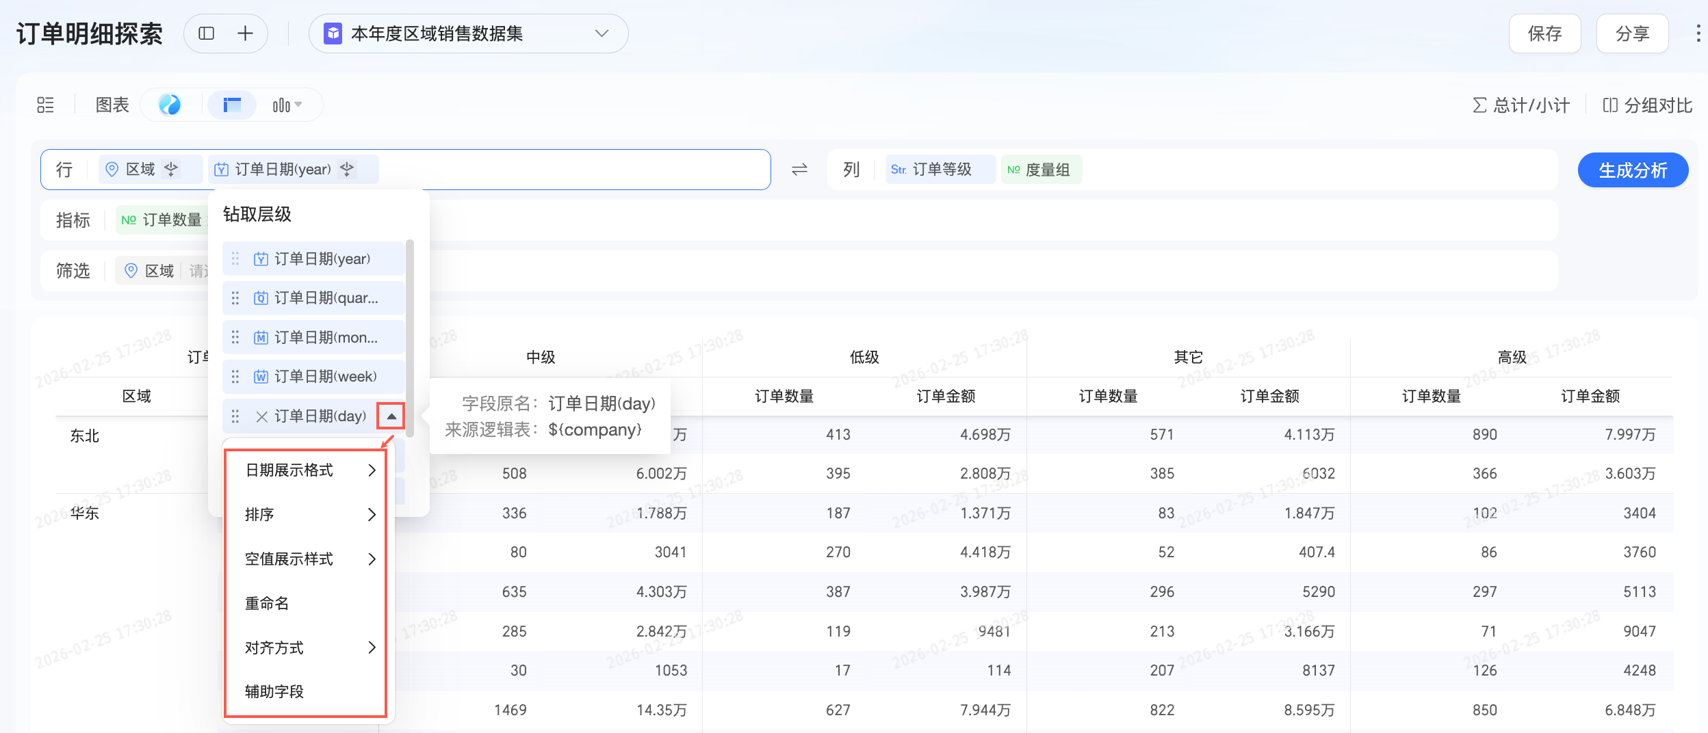The height and width of the screenshot is (733, 1708).
Task: Click the drill icon on 区域 row field
Action: pos(171,169)
